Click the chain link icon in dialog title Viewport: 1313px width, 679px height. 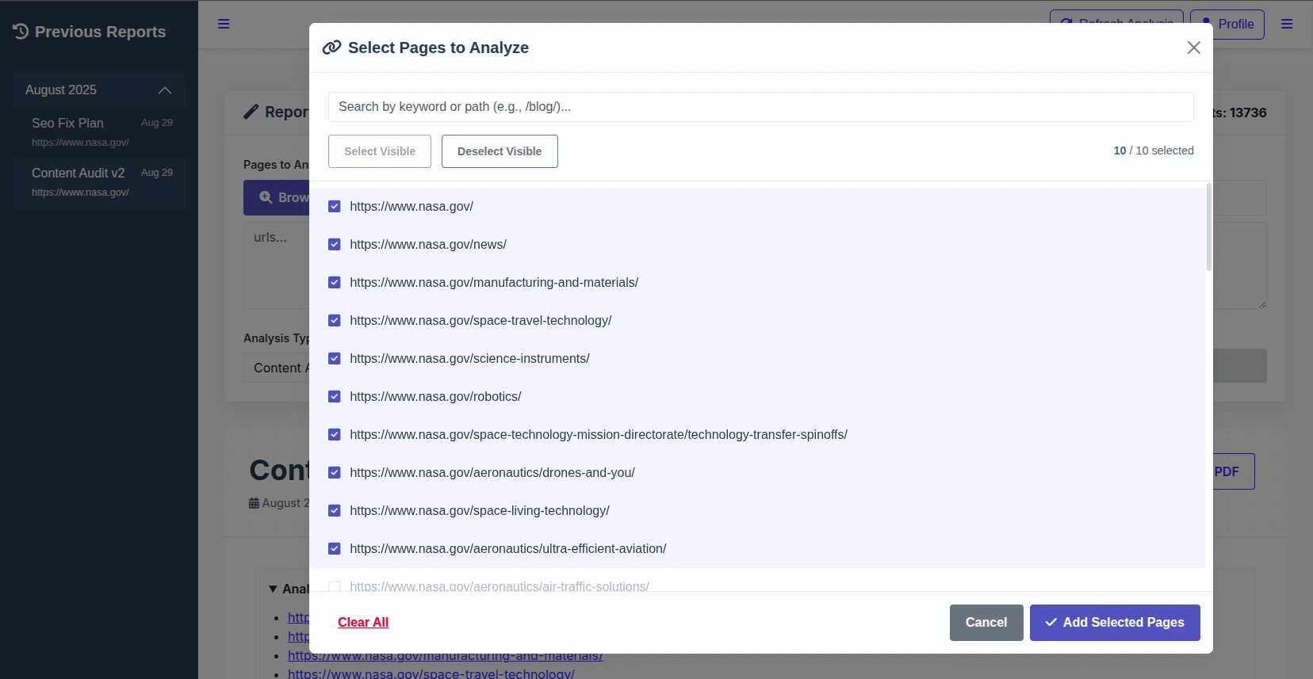[x=331, y=48]
